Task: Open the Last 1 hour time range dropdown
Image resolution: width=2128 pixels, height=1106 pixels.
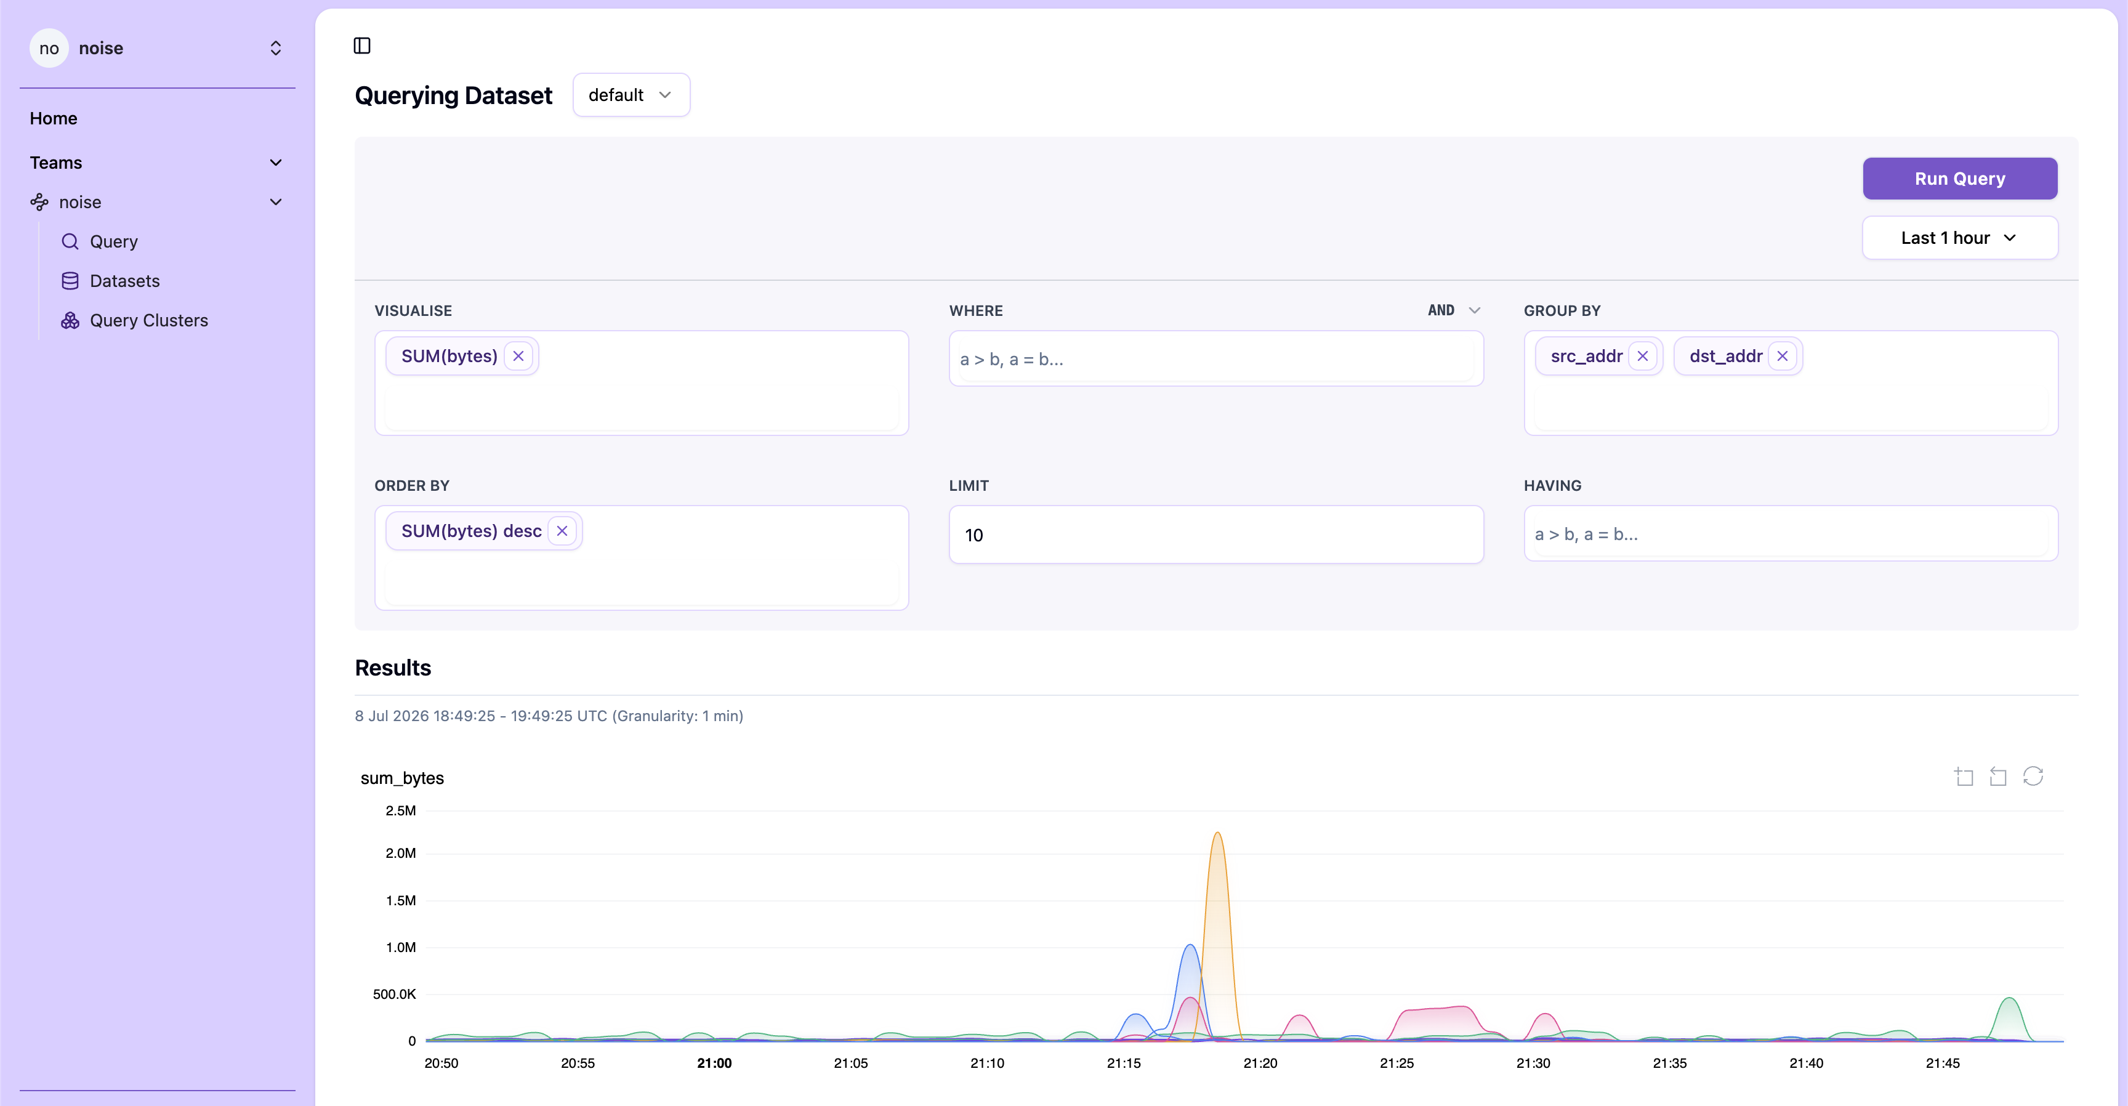Action: (1959, 238)
